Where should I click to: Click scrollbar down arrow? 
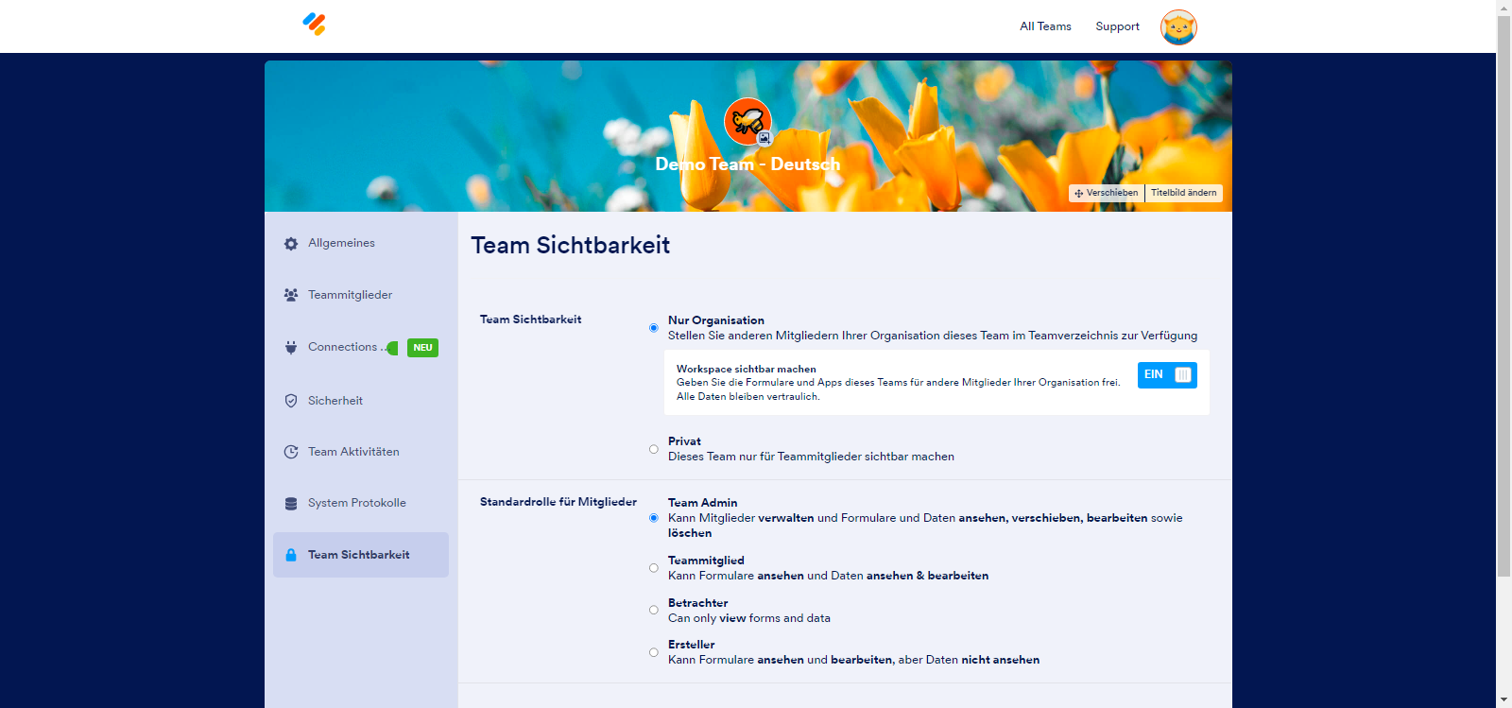[1503, 700]
